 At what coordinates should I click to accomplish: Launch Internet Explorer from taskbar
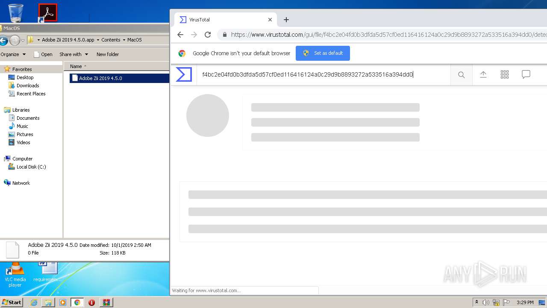point(34,302)
